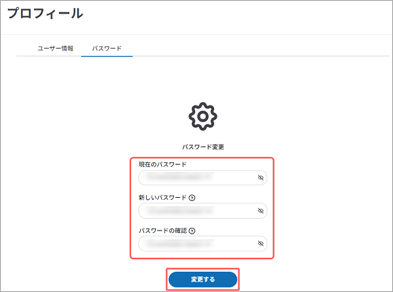Click the gear icon above パスワード変更
Screen dimensions: 393x292
coord(202,116)
